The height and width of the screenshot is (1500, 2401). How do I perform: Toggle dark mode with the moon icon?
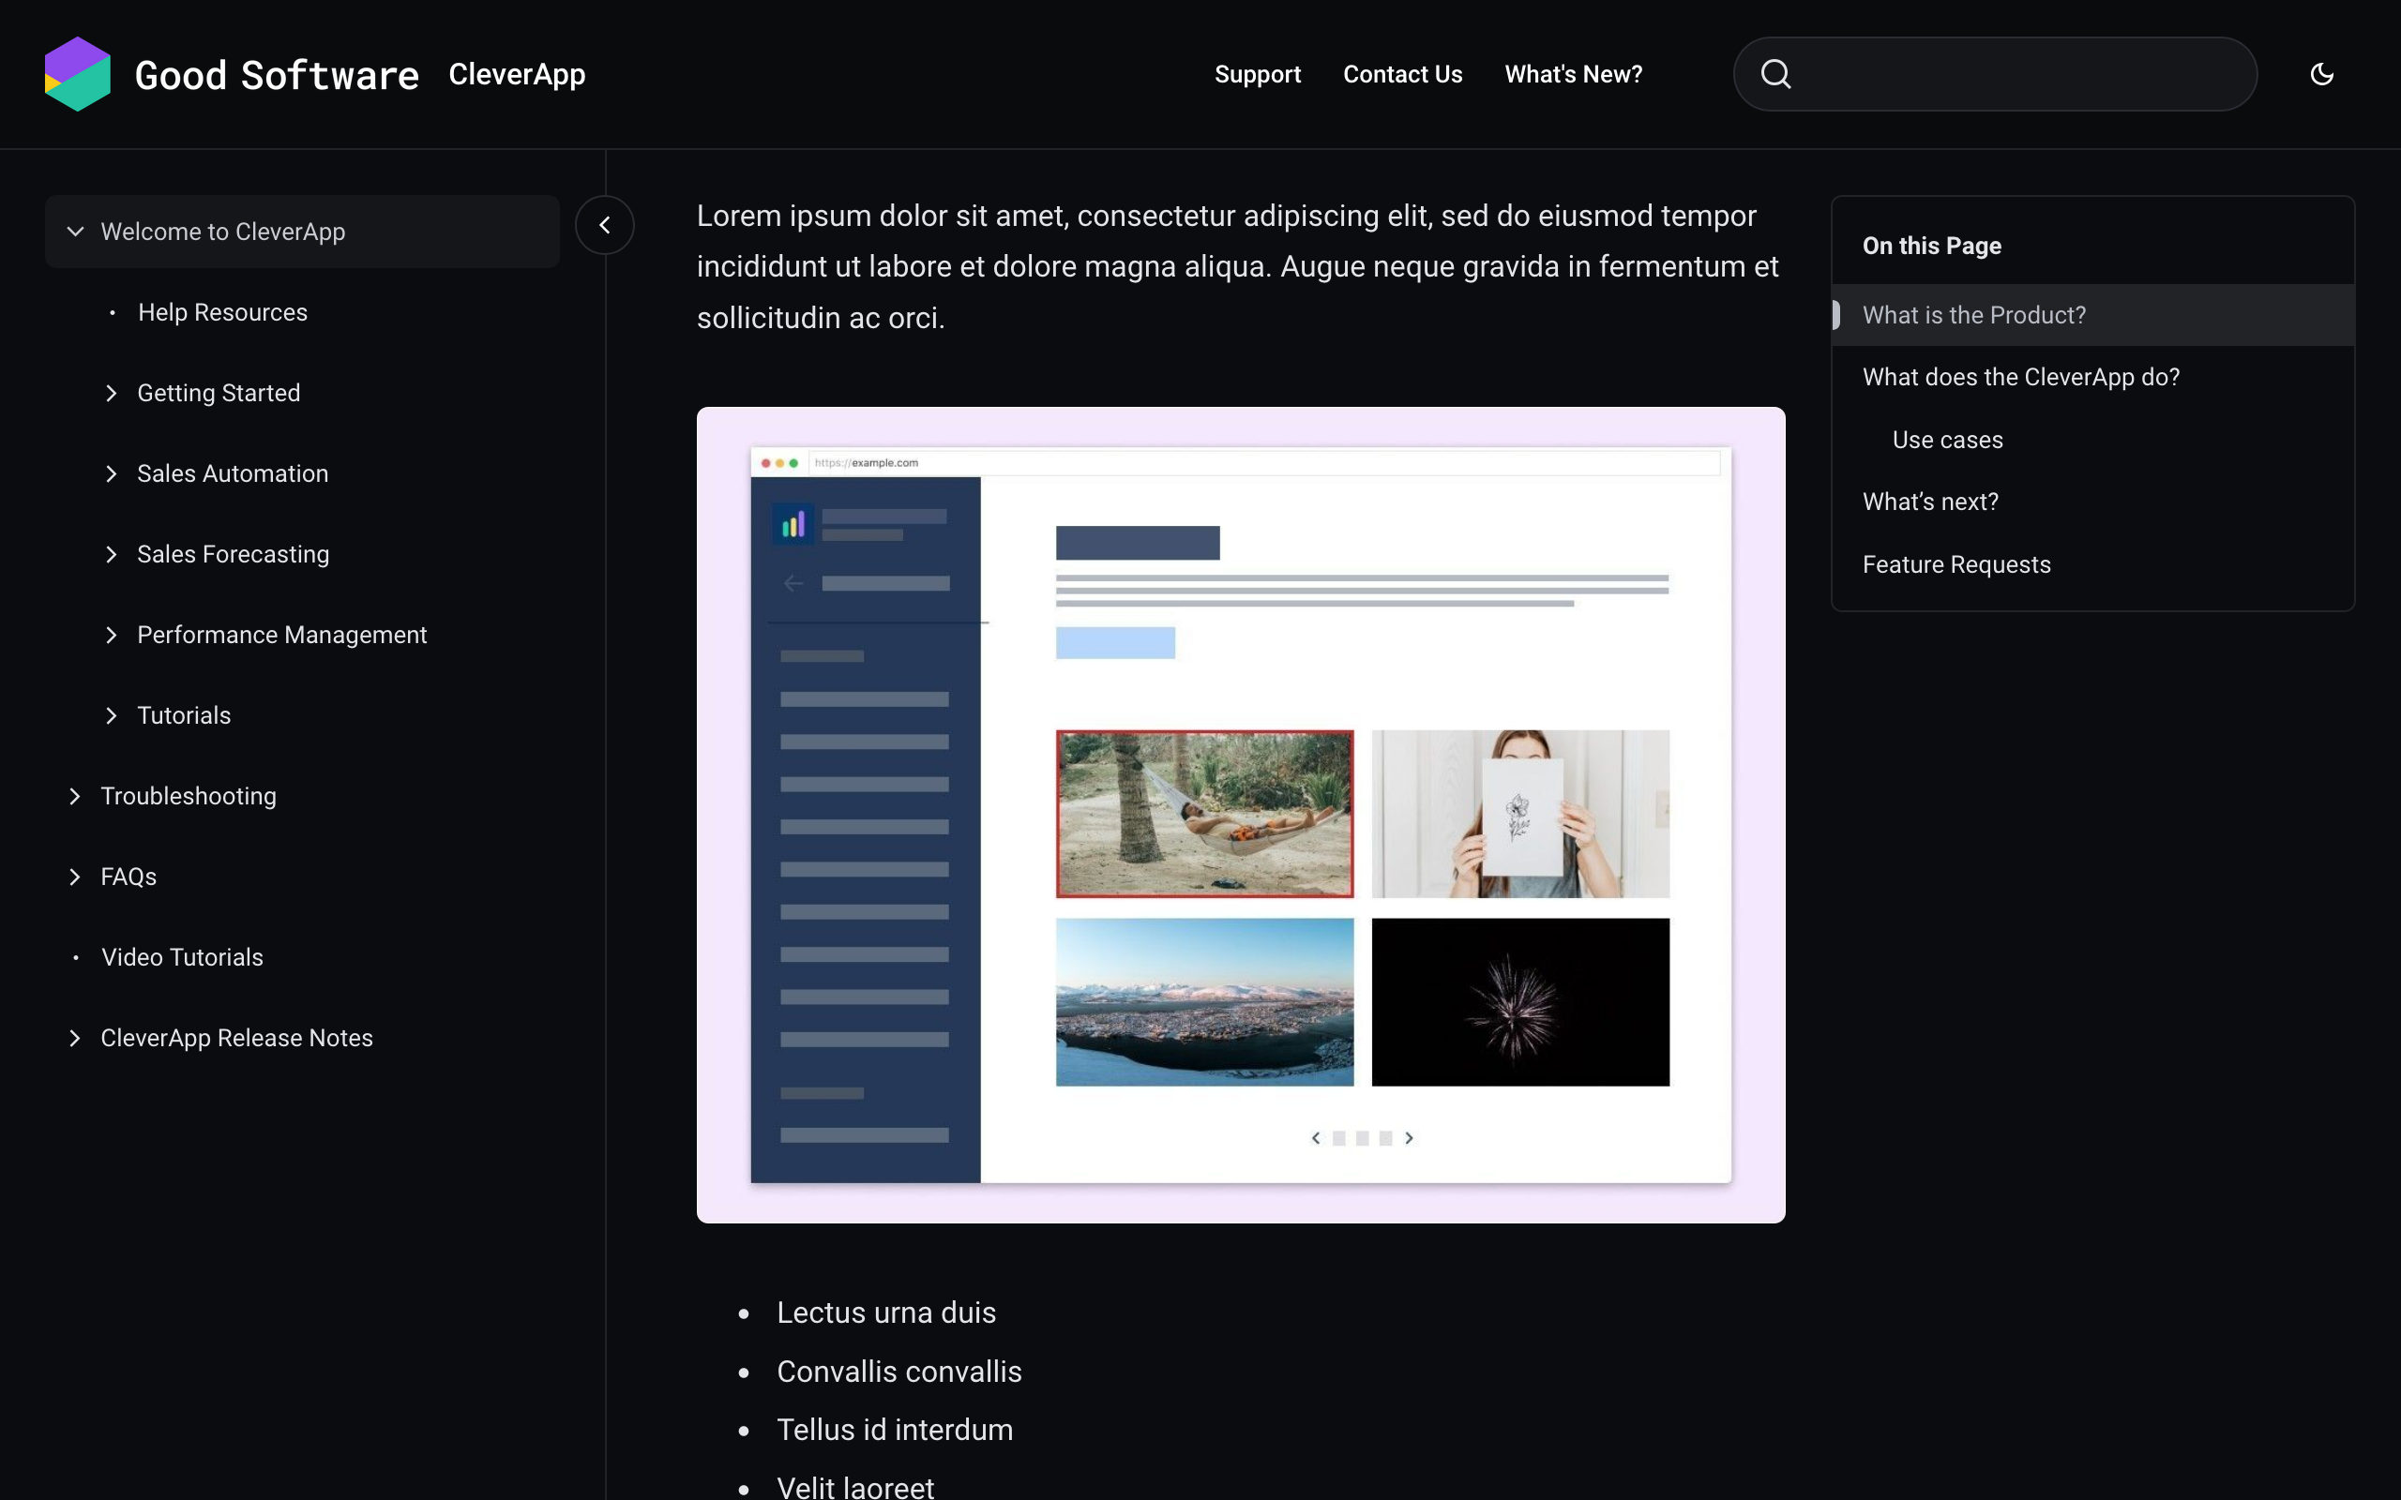[x=2323, y=73]
